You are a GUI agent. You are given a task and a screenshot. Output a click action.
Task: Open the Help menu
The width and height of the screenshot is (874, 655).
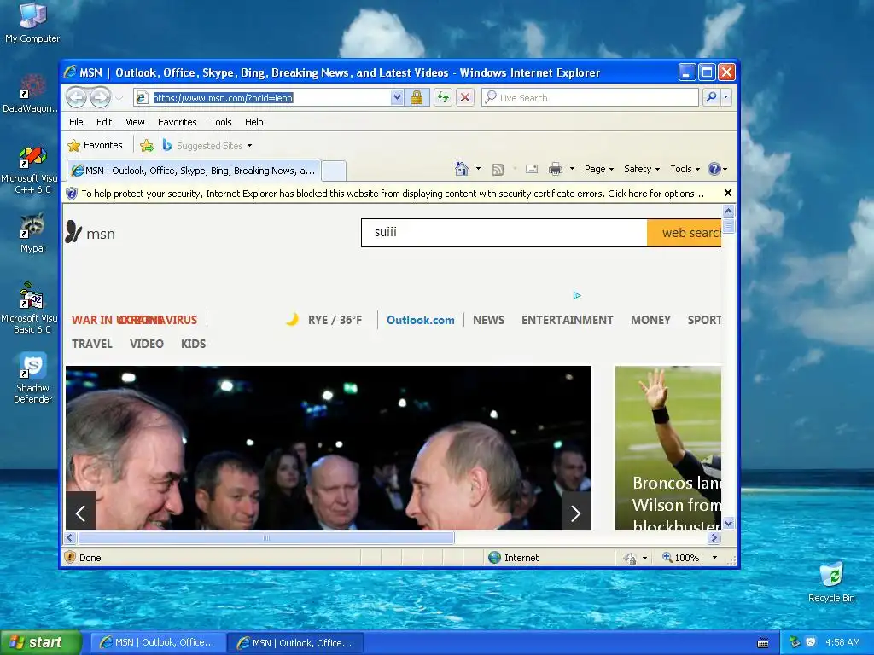click(x=253, y=122)
